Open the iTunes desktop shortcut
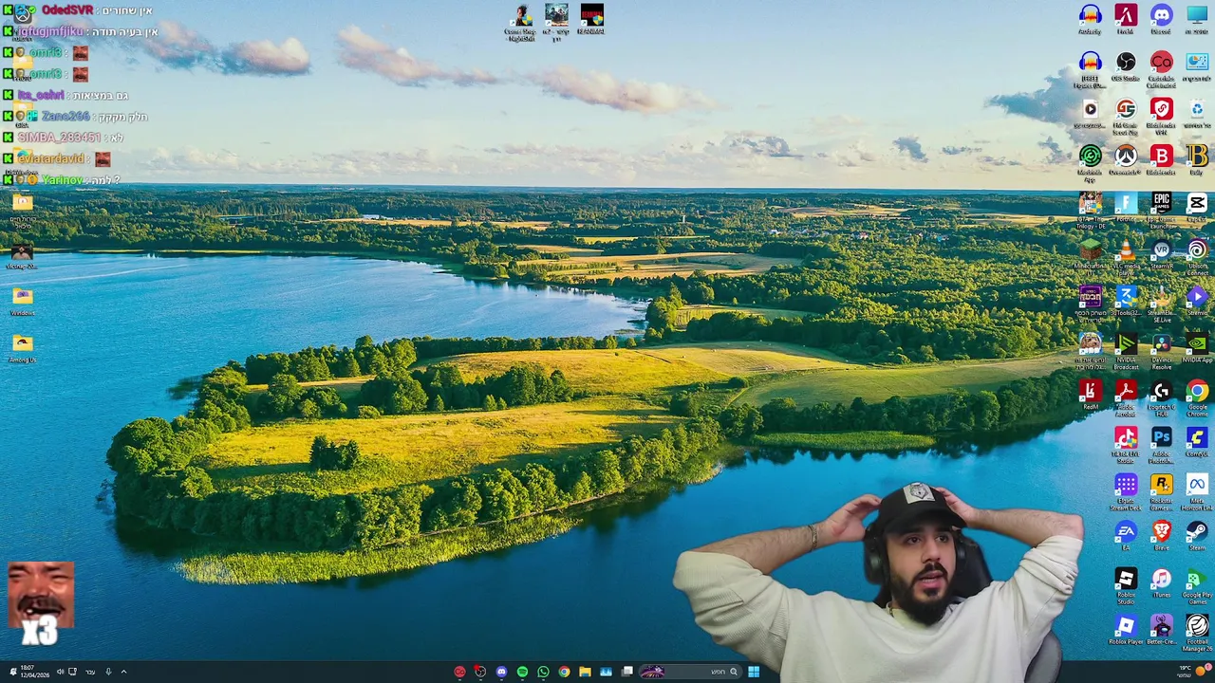The height and width of the screenshot is (683, 1215). [1161, 580]
